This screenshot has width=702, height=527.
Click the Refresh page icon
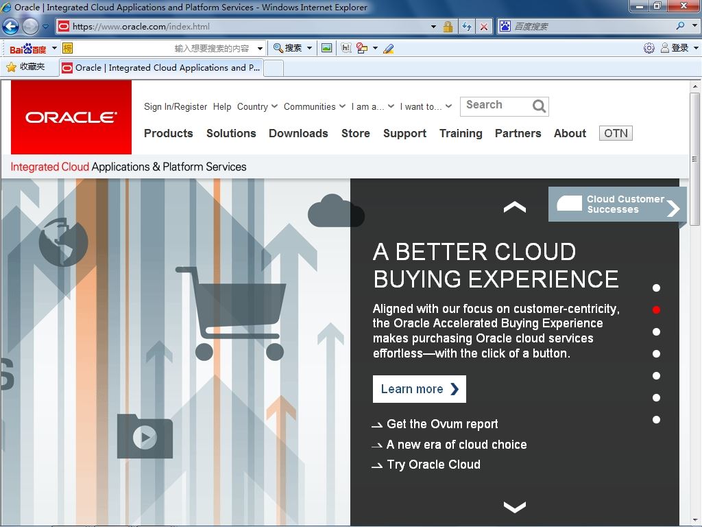tap(467, 27)
